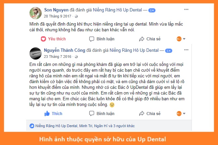This screenshot has height=145, width=218.
Task: Click the blue like icon in the reactions summary
Action: click(x=32, y=126)
